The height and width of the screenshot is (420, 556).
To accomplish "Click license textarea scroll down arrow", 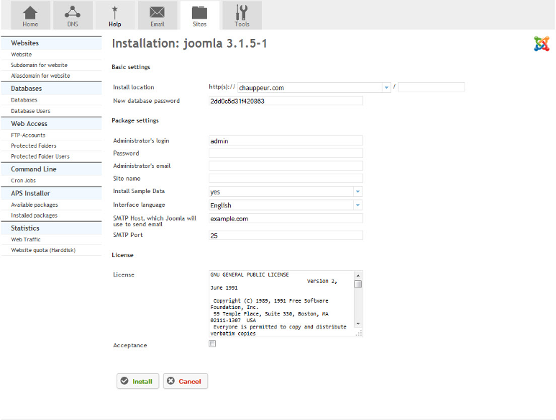I will click(357, 323).
